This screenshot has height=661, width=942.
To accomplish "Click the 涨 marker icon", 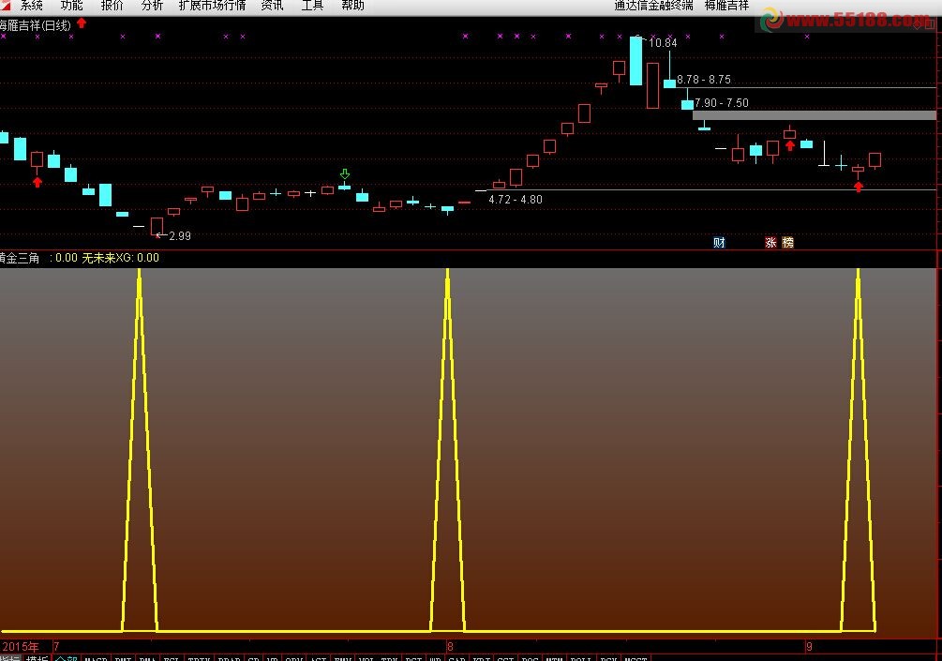I will [770, 242].
